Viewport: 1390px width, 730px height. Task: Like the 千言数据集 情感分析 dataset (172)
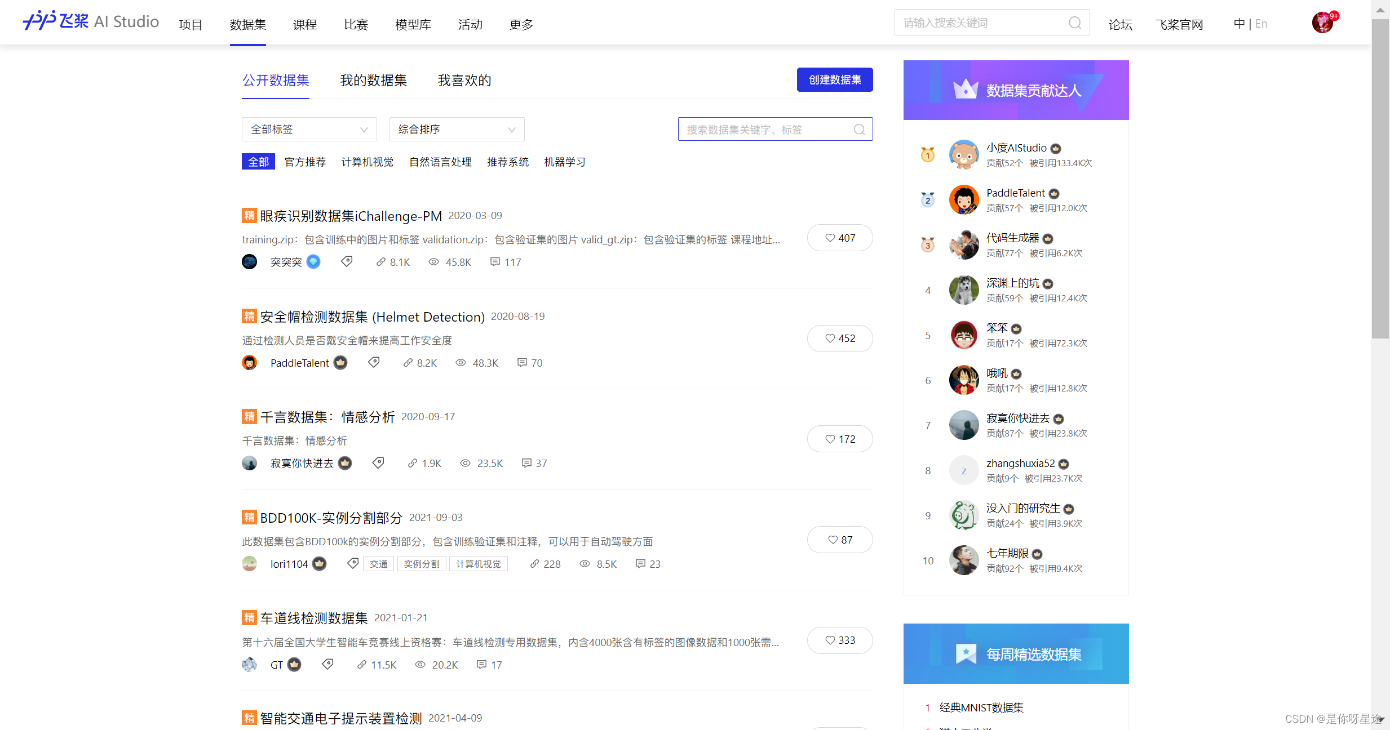840,439
